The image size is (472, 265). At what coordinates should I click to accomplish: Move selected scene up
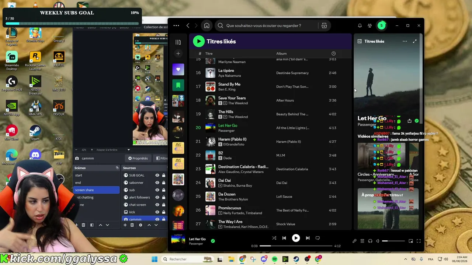100,225
